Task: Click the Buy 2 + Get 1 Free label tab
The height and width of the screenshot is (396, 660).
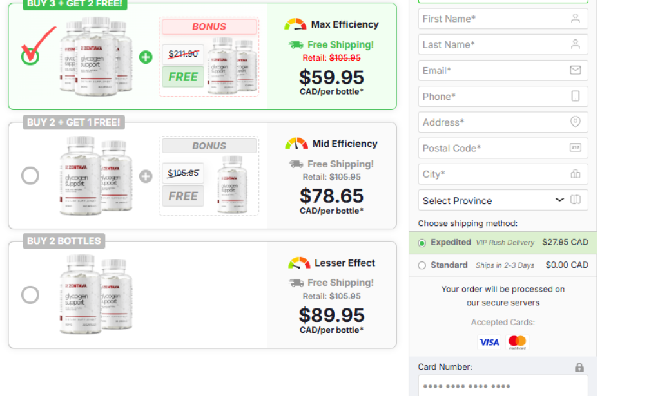Action: pyautogui.click(x=73, y=122)
